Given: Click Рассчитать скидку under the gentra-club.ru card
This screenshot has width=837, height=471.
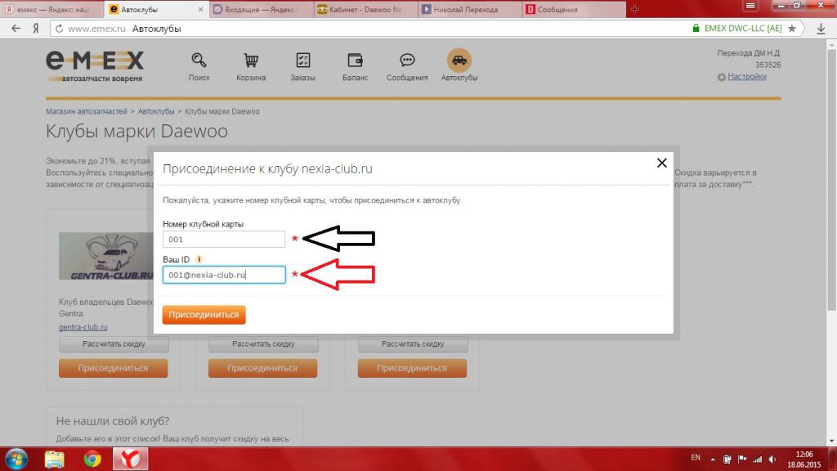Looking at the screenshot, I should 114,344.
